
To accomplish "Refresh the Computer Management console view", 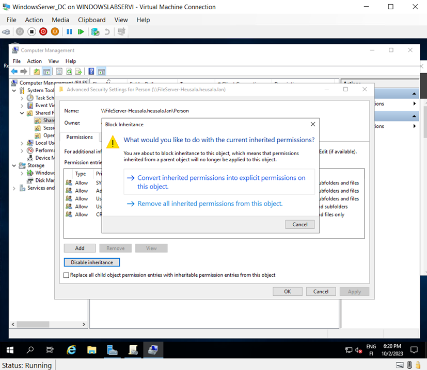I will pyautogui.click(x=68, y=71).
